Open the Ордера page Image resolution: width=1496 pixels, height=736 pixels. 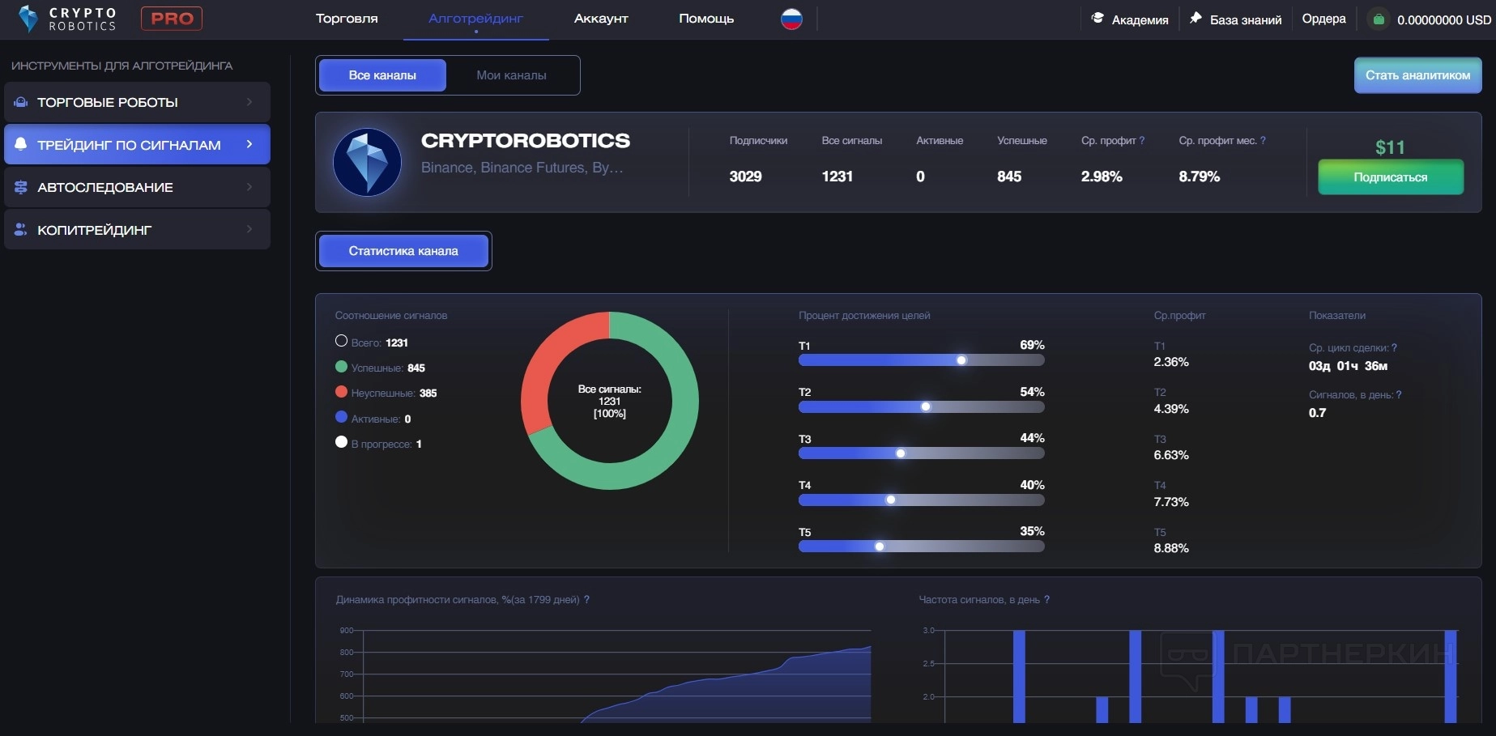tap(1323, 19)
